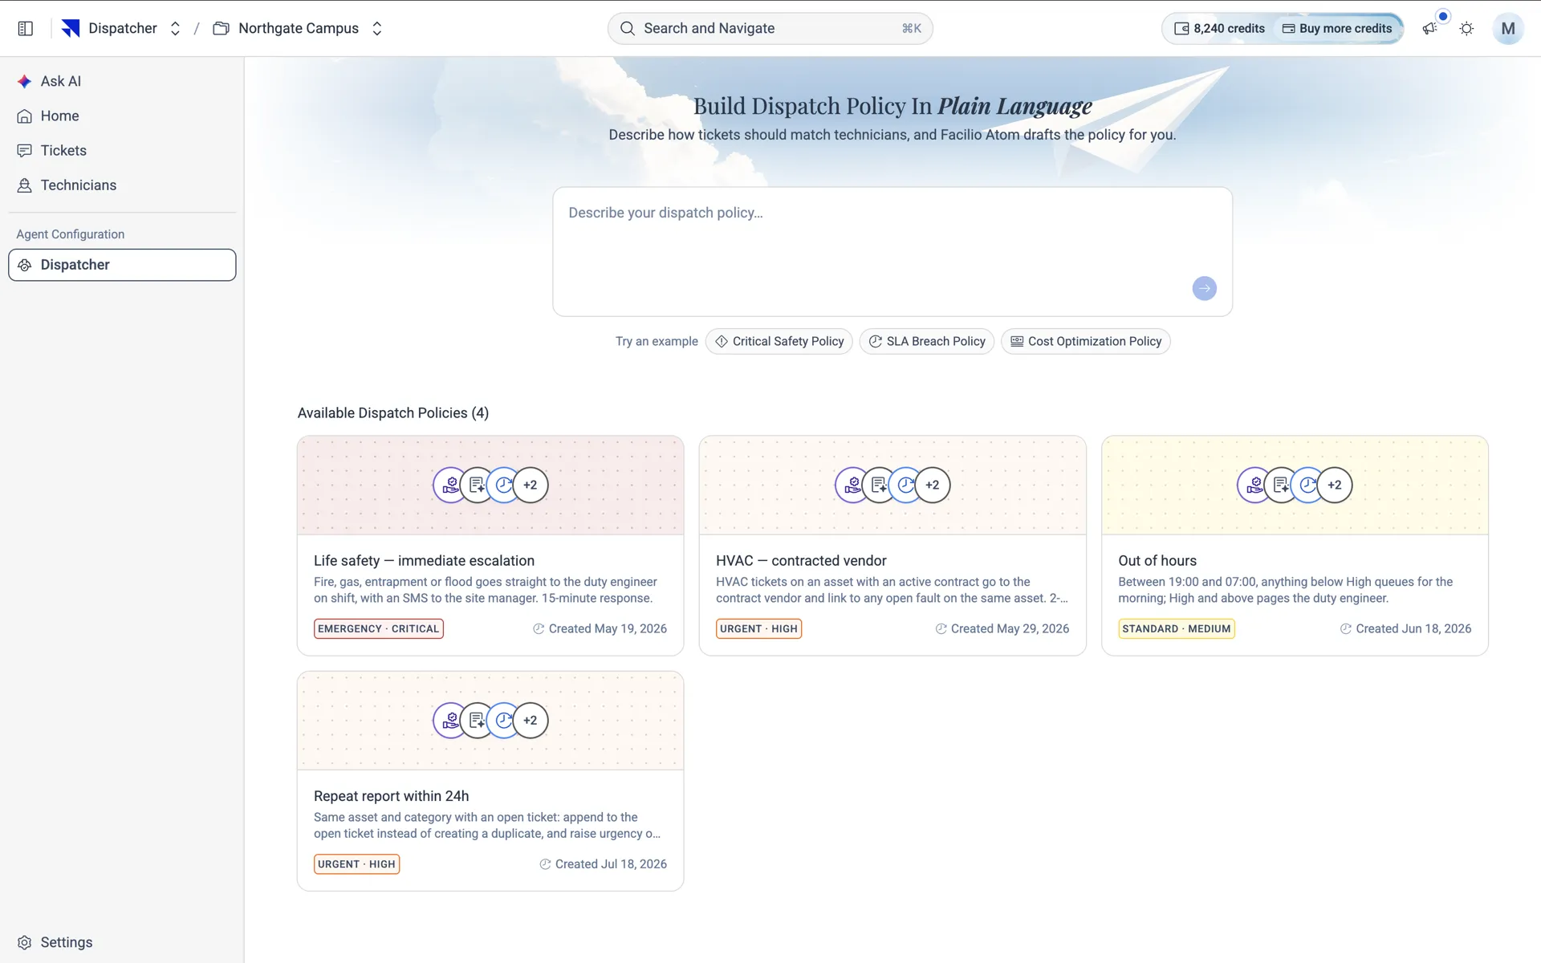Focus the Describe your dispatch policy field
1541x963 pixels.
coord(892,251)
